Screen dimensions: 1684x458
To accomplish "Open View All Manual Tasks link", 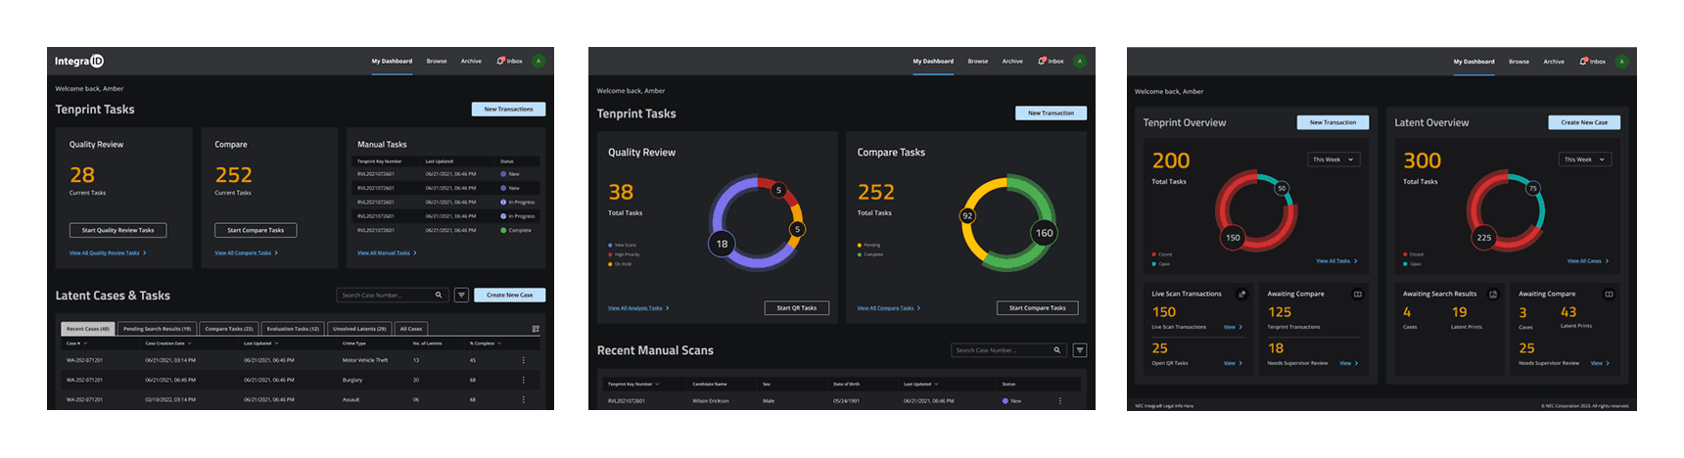I will [x=387, y=252].
